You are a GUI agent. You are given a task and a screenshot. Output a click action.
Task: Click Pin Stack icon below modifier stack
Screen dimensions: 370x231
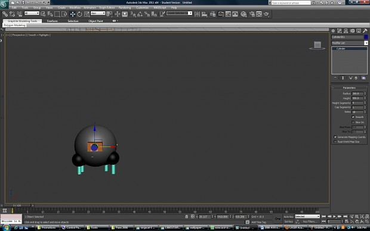(x=335, y=78)
